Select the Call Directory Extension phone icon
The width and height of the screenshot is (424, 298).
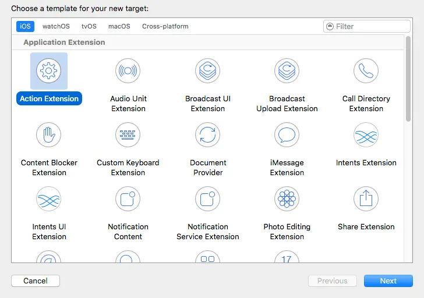[x=366, y=71]
